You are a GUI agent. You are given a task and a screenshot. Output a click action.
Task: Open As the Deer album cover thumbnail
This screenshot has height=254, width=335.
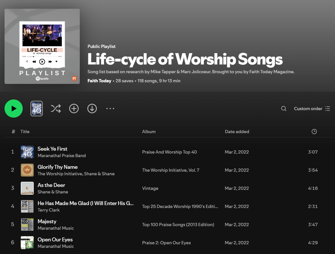coord(27,188)
